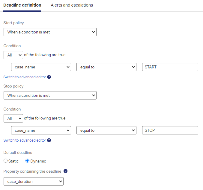Screen dimensions: 203x190
Task: Select the Deadline definition tab
Action: click(22, 5)
